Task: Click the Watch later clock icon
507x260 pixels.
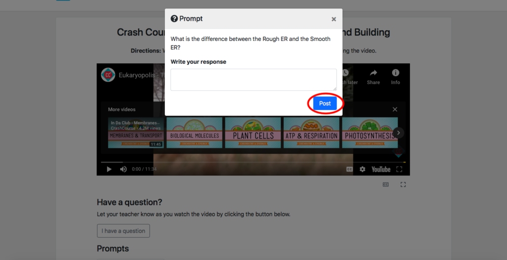Action: (345, 73)
